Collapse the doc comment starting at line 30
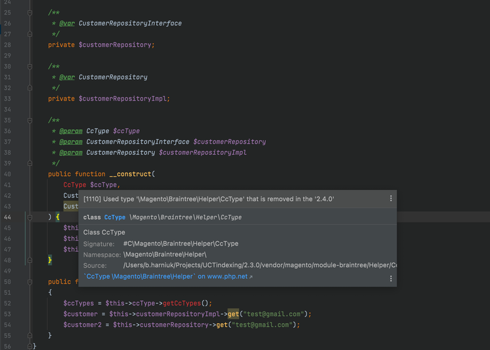 click(30, 67)
